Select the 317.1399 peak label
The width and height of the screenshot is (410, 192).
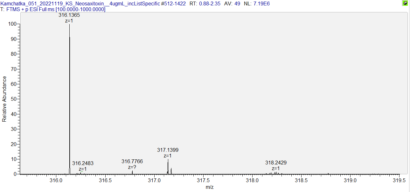168,150
